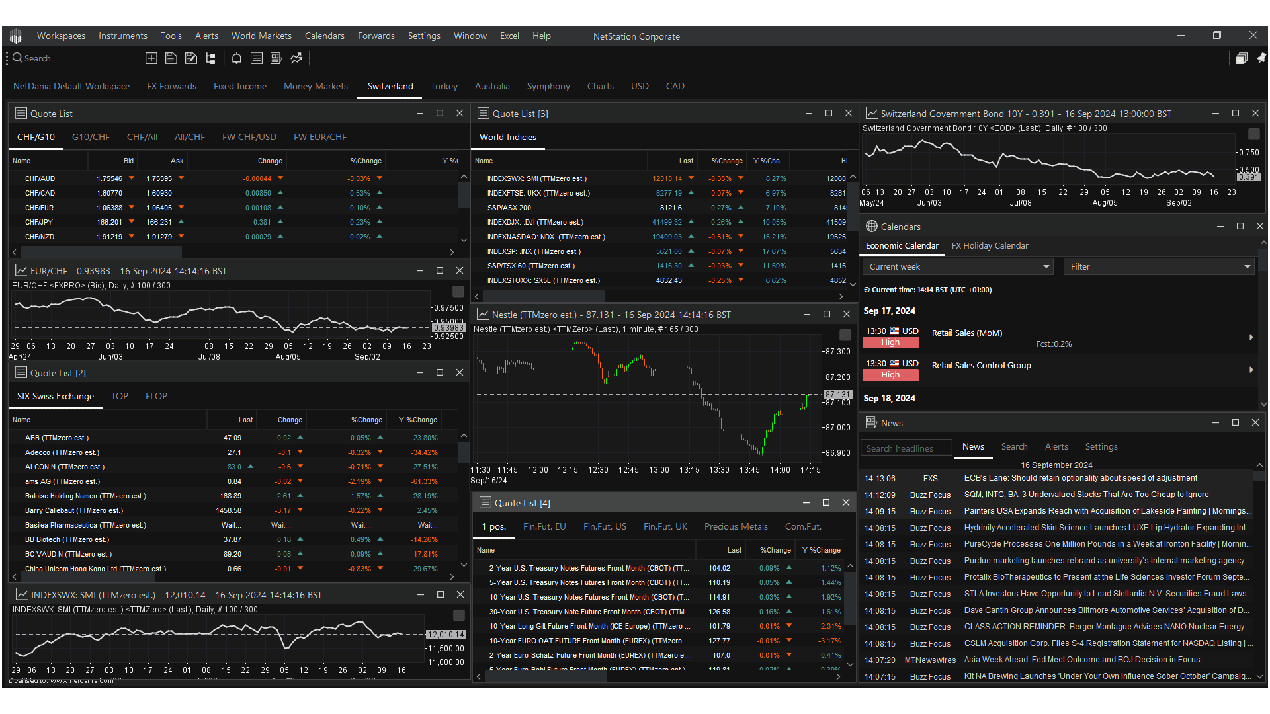This screenshot has height=714, width=1270.
Task: Click the Quote List [4] panel icon
Action: [486, 502]
